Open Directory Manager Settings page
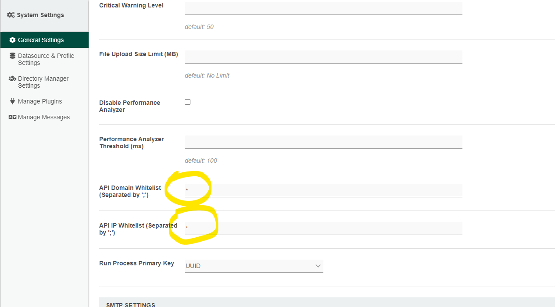This screenshot has width=555, height=307. click(43, 82)
